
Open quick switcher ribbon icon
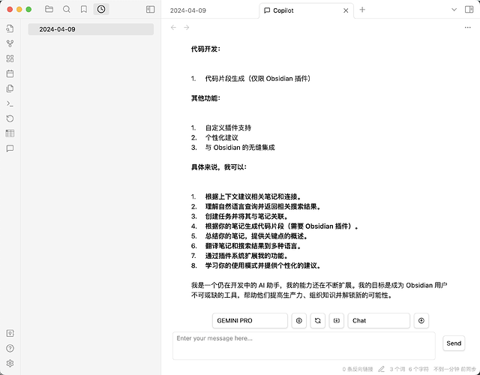(10, 28)
